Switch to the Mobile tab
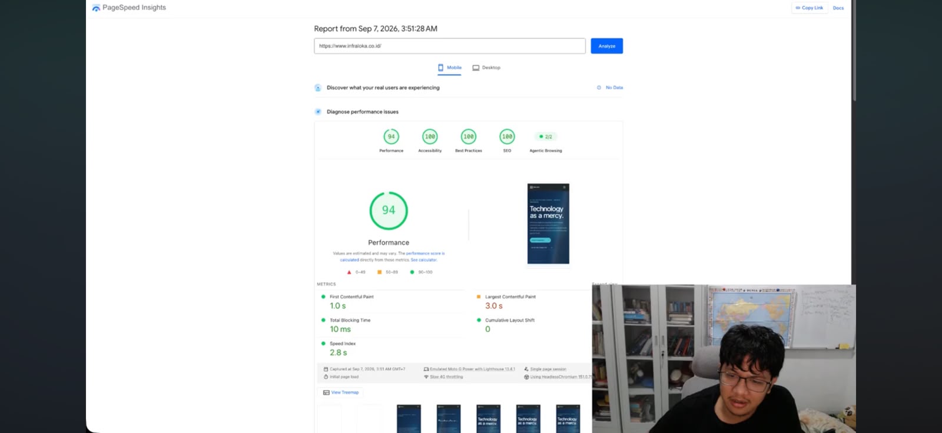Viewport: 942px width, 433px height. point(450,68)
